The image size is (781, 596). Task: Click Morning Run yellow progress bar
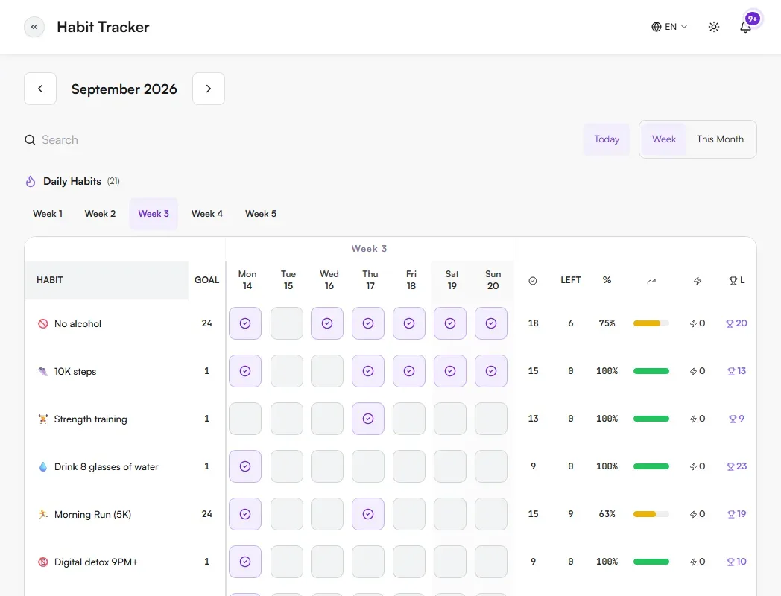(651, 514)
